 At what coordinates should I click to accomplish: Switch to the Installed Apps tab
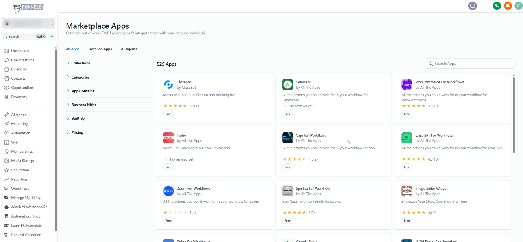[100, 49]
